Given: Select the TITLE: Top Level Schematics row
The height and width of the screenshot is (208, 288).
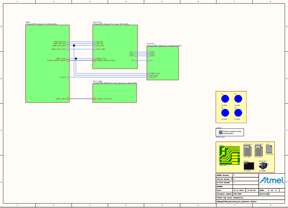Looking at the screenshot, I should [x=250, y=198].
